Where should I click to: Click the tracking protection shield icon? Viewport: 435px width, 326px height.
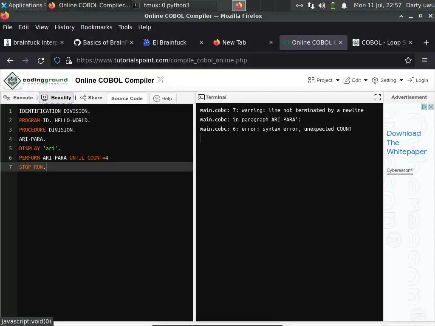(x=57, y=60)
